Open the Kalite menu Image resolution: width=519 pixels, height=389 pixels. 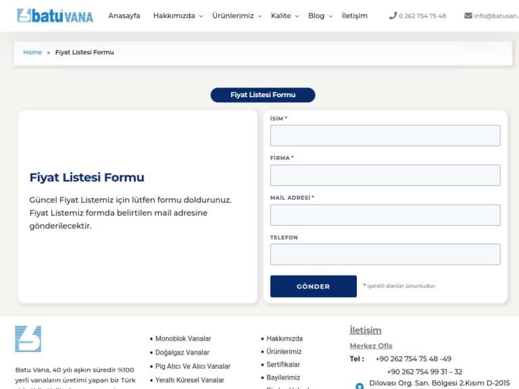(280, 16)
